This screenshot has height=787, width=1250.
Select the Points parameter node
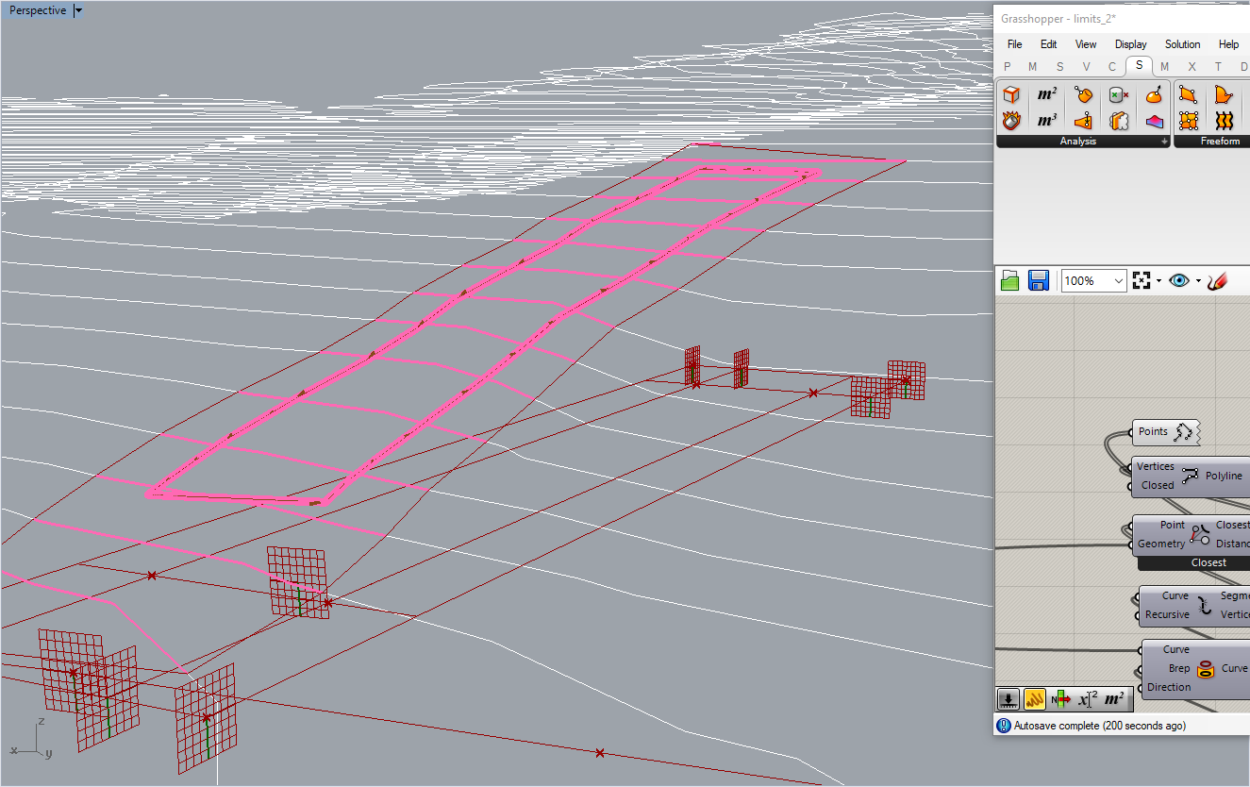click(x=1165, y=432)
